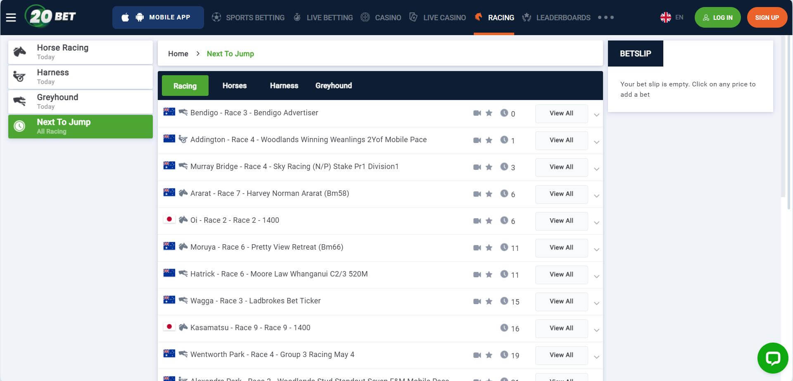Click video icon for Wagga Race 3
This screenshot has width=793, height=381.
(x=477, y=301)
